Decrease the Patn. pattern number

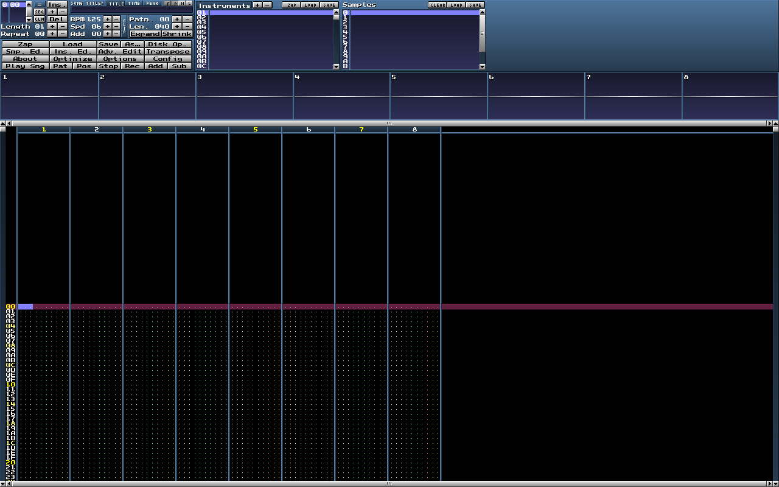click(x=187, y=19)
